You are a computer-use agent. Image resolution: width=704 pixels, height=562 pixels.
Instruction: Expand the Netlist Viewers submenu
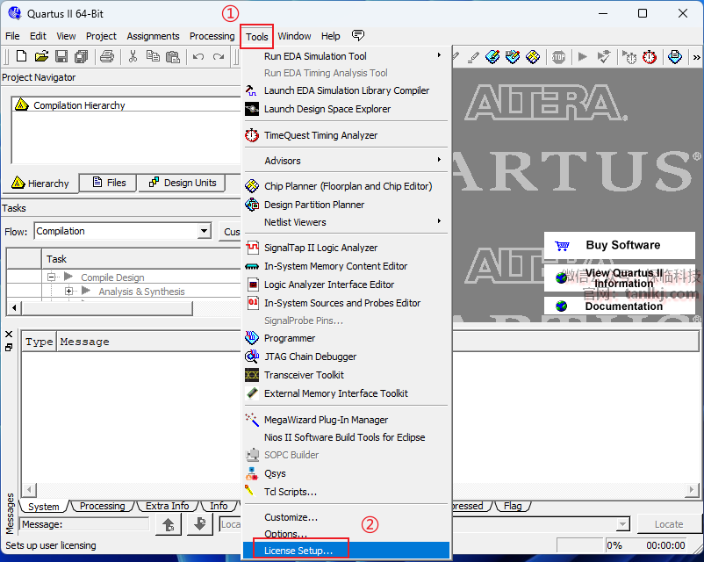295,222
